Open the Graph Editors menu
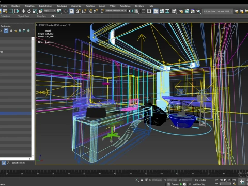Image resolution: width=248 pixels, height=186 pixels. pos(45,6)
